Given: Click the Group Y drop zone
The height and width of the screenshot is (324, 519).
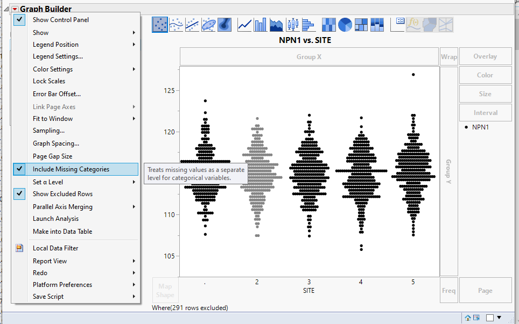Looking at the screenshot, I should (449, 171).
